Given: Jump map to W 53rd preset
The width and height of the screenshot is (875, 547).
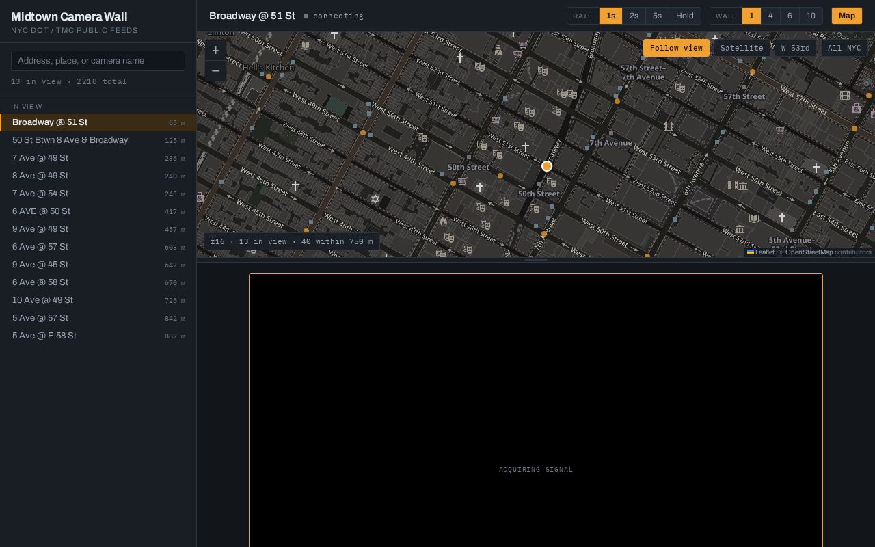Looking at the screenshot, I should (796, 48).
